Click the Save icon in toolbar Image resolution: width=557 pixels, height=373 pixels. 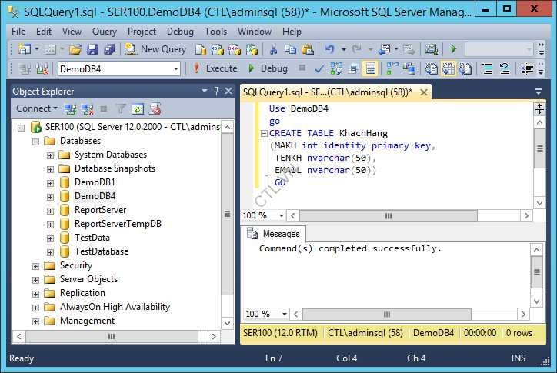click(x=92, y=49)
